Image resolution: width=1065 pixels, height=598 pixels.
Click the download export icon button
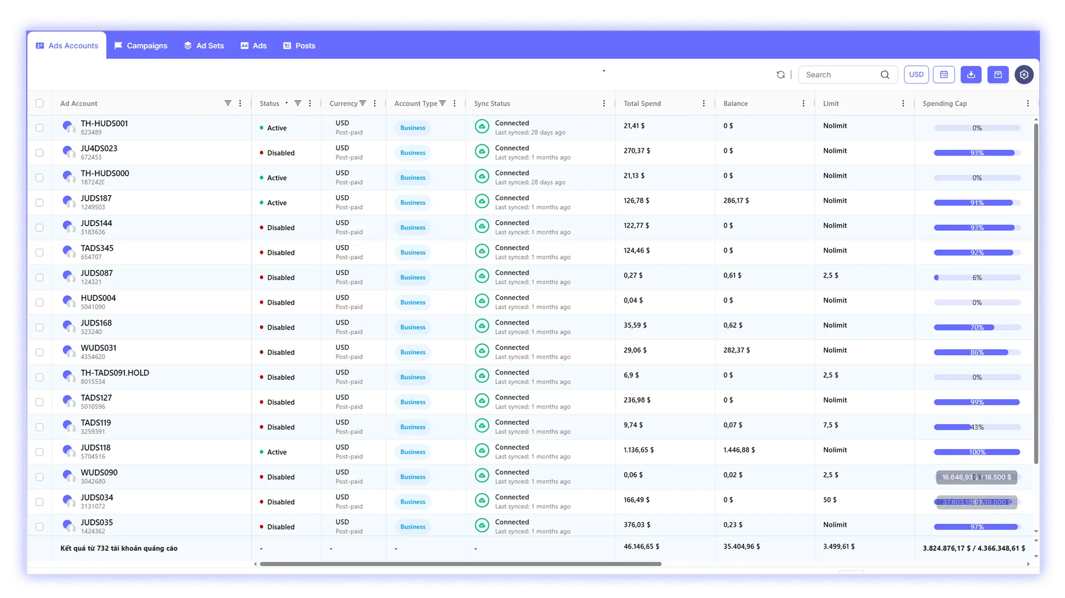971,75
